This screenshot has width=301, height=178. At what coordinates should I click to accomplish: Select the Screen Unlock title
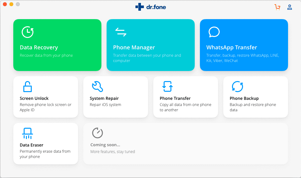pyautogui.click(x=34, y=98)
